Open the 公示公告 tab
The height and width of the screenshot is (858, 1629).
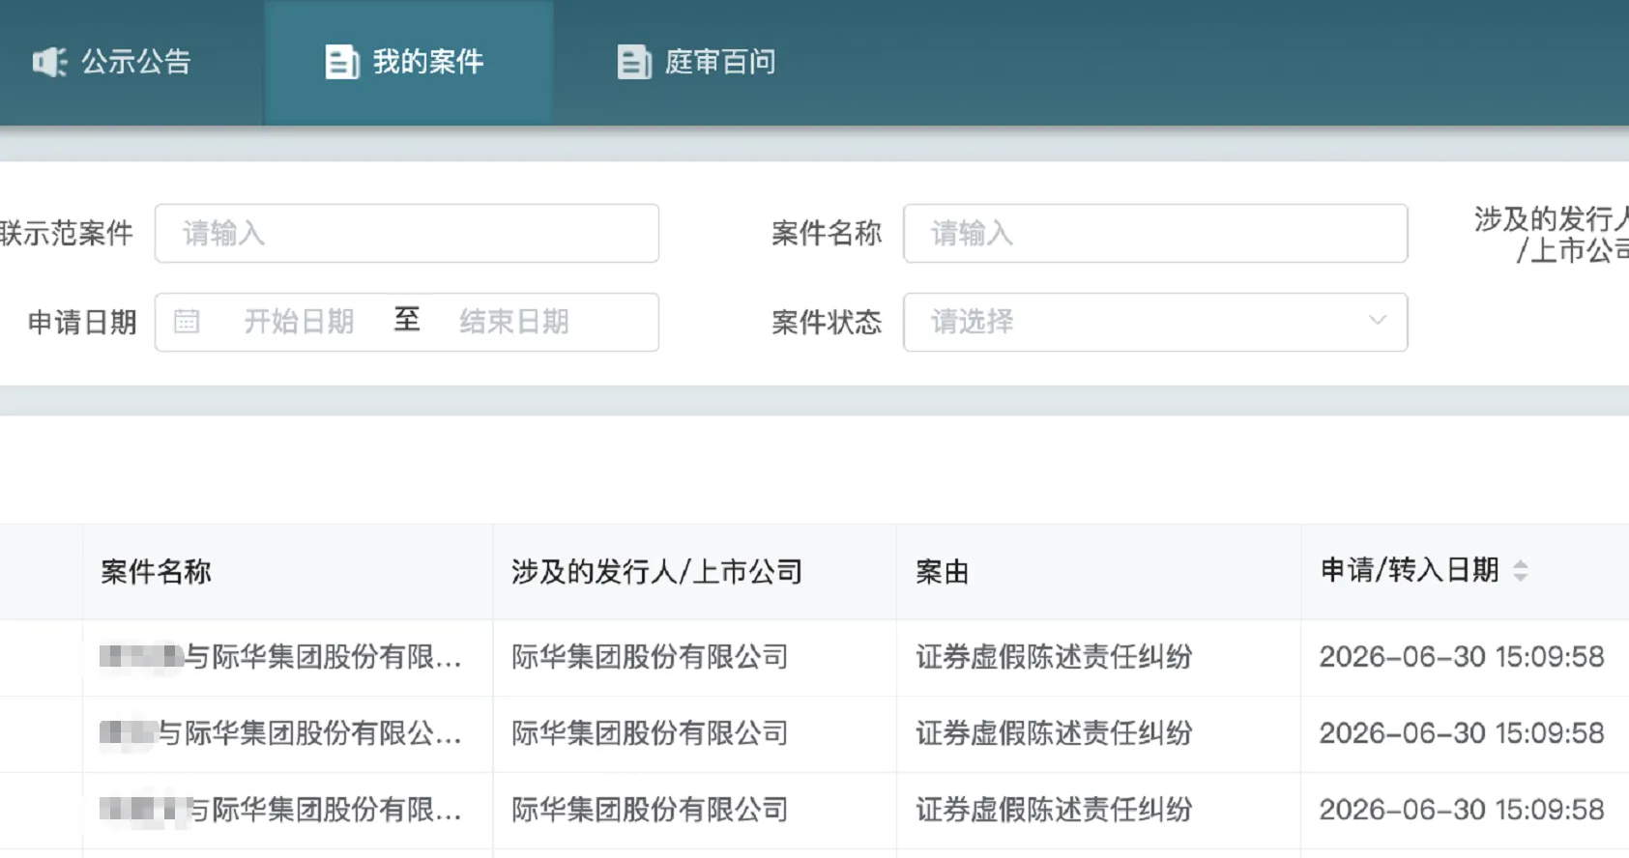(112, 62)
